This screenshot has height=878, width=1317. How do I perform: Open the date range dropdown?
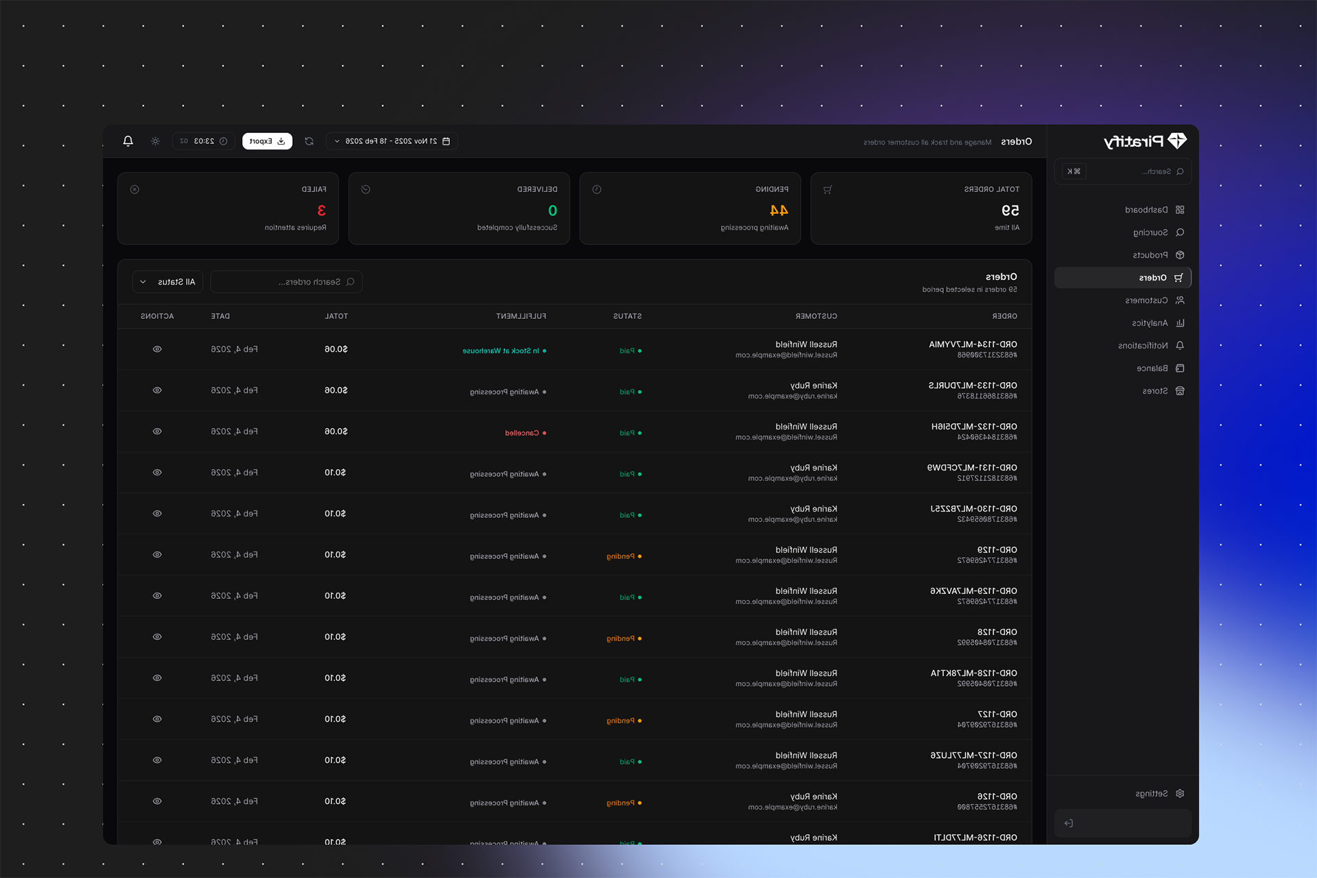tap(392, 141)
